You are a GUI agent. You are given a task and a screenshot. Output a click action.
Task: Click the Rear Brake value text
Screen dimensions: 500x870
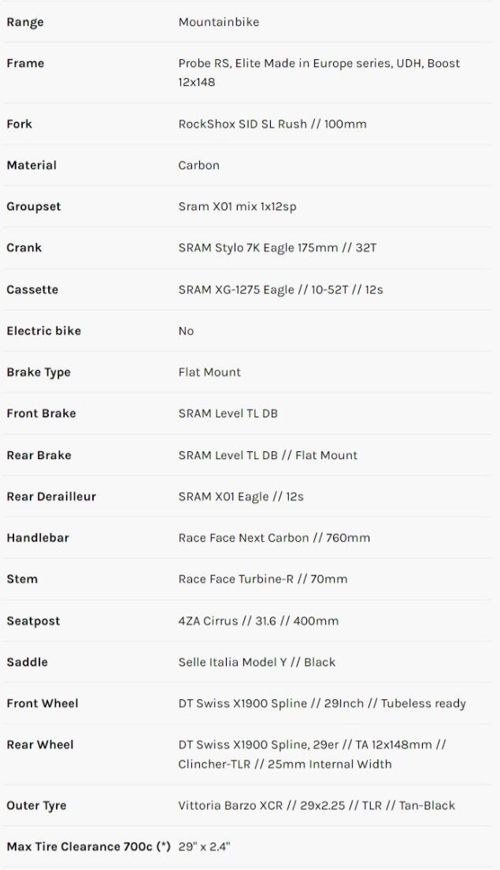point(268,455)
